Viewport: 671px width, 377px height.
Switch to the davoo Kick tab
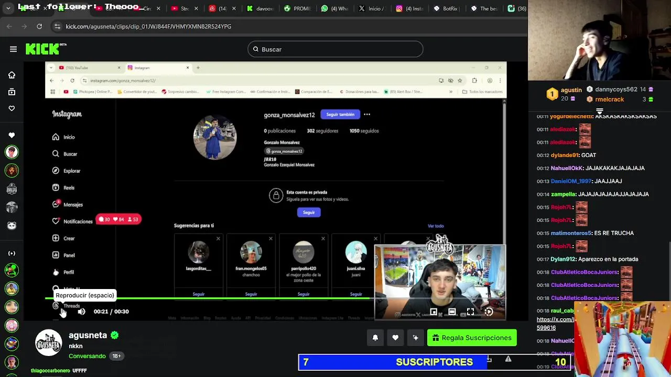tap(259, 8)
